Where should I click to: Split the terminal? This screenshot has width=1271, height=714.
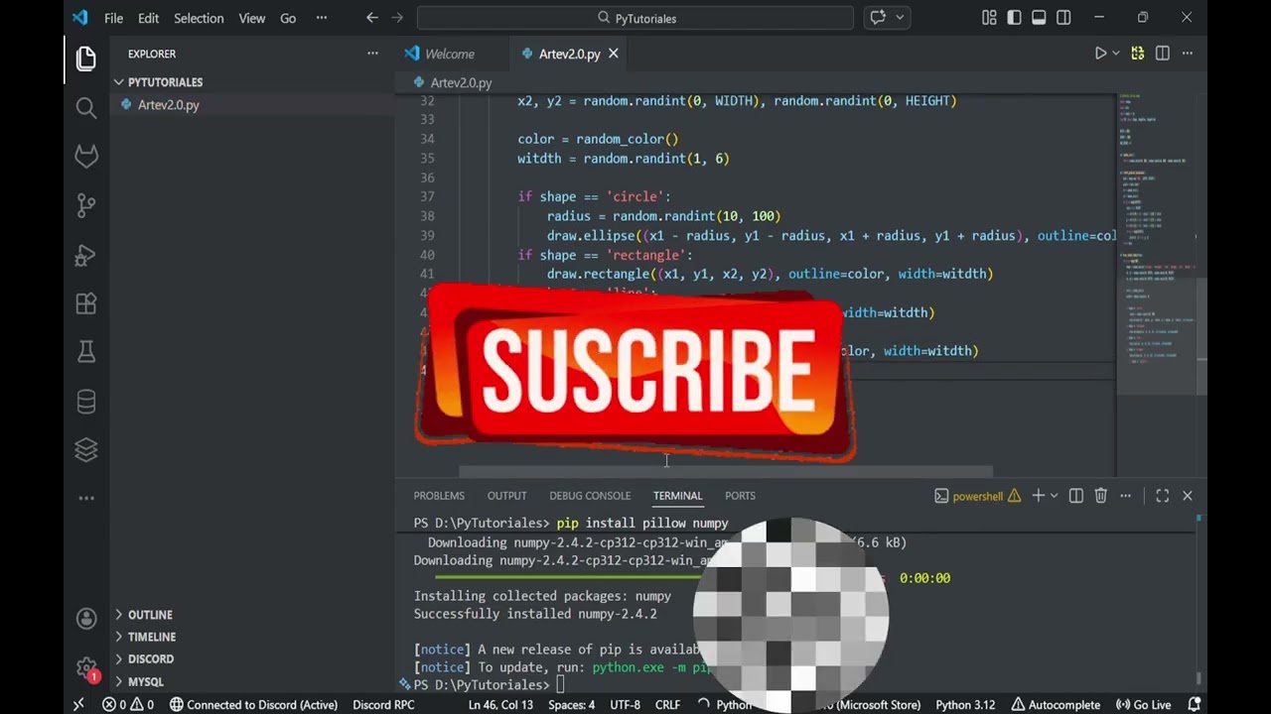click(1075, 496)
